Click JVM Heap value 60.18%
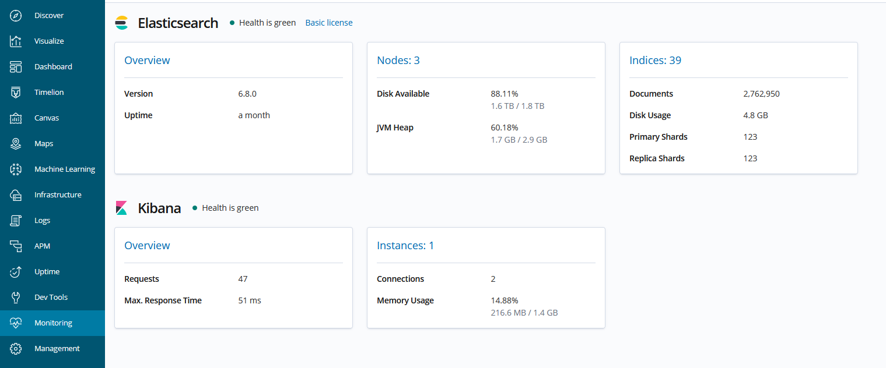 point(505,128)
